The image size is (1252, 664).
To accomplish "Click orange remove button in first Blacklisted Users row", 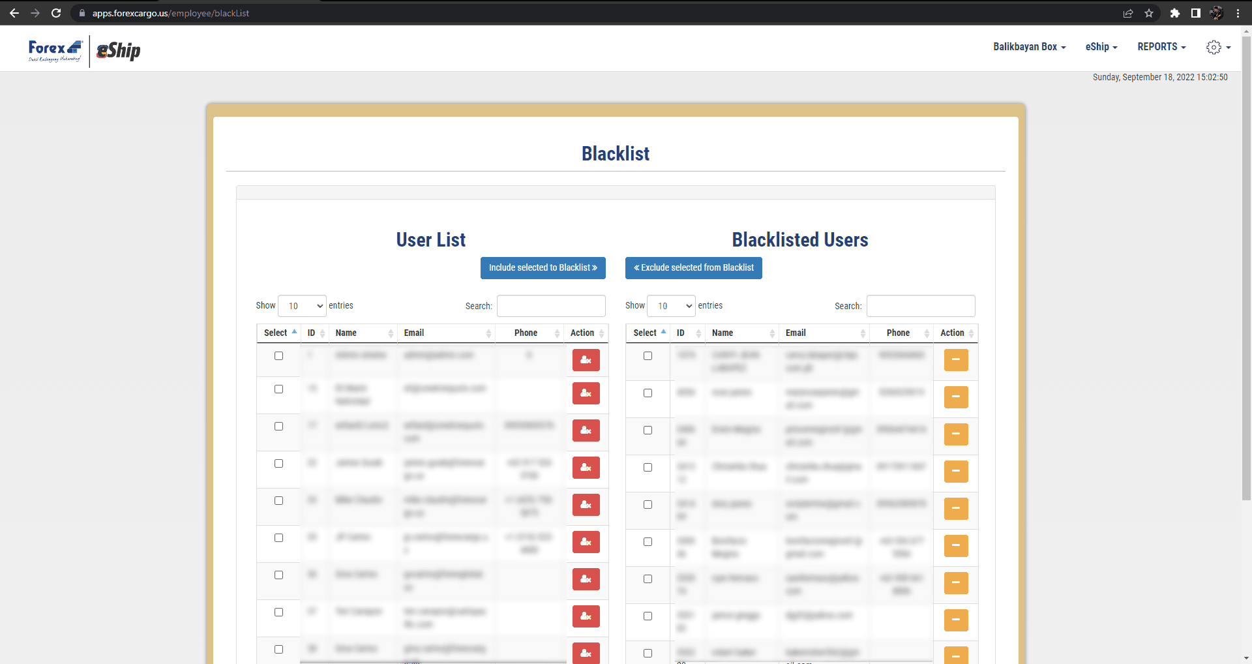I will (956, 360).
